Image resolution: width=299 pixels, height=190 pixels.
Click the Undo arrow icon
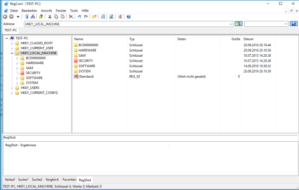pyautogui.click(x=79, y=17)
